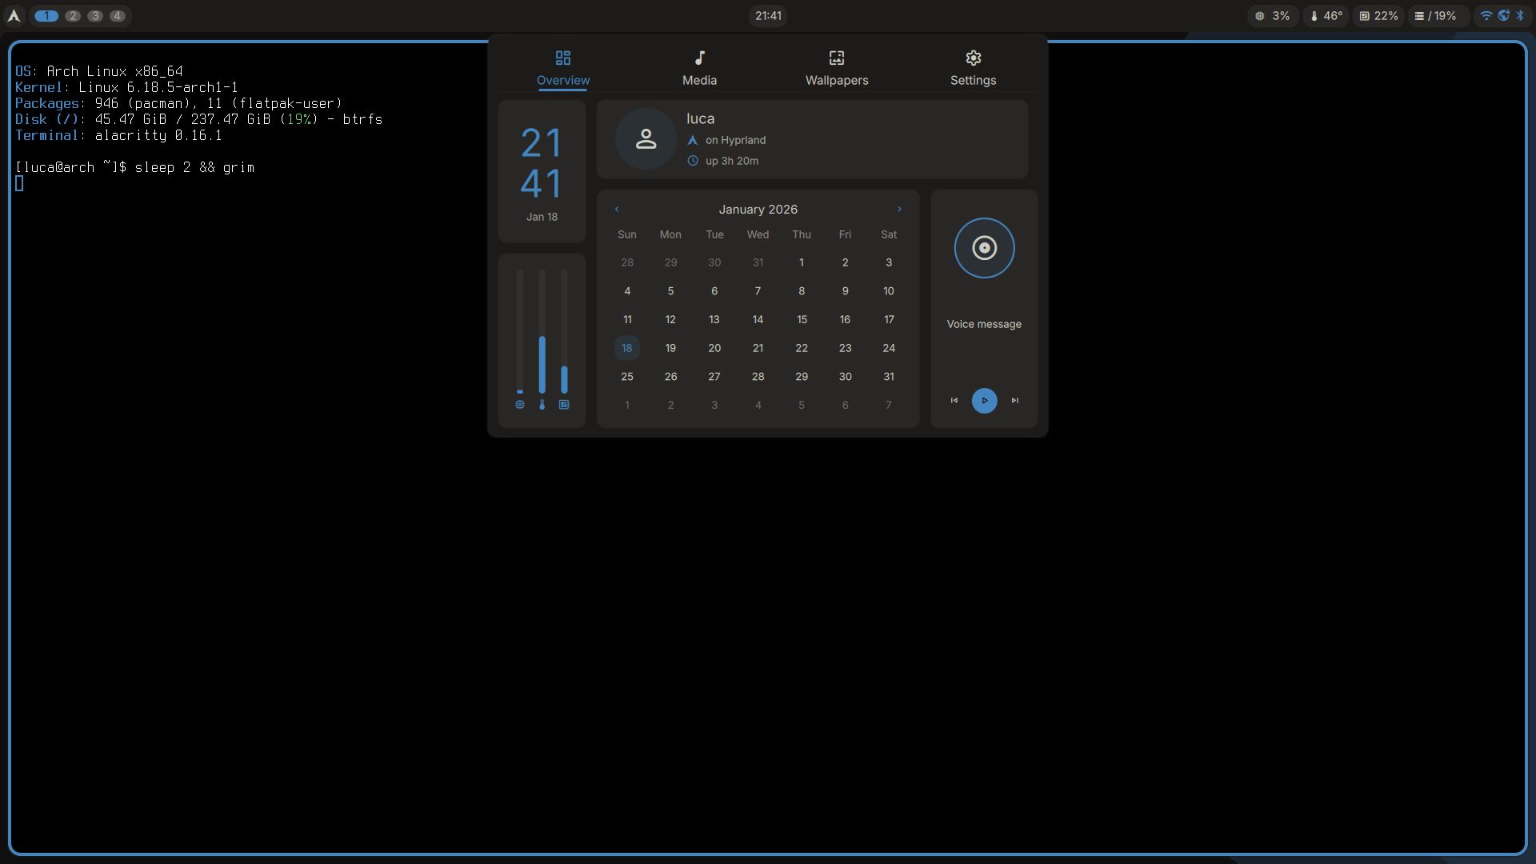Open the Wi-Fi status icon in tray
This screenshot has height=864, width=1536.
click(x=1486, y=15)
